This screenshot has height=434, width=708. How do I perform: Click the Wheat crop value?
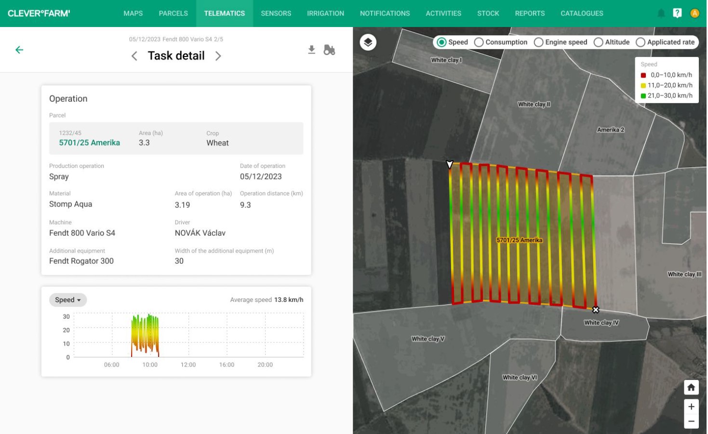click(217, 143)
